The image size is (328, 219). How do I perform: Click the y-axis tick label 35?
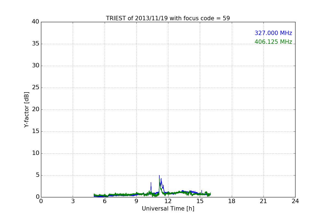pyautogui.click(x=36, y=44)
